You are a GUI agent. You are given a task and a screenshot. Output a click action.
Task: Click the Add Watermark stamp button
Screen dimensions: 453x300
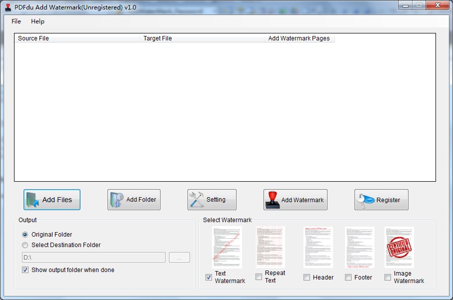point(295,200)
